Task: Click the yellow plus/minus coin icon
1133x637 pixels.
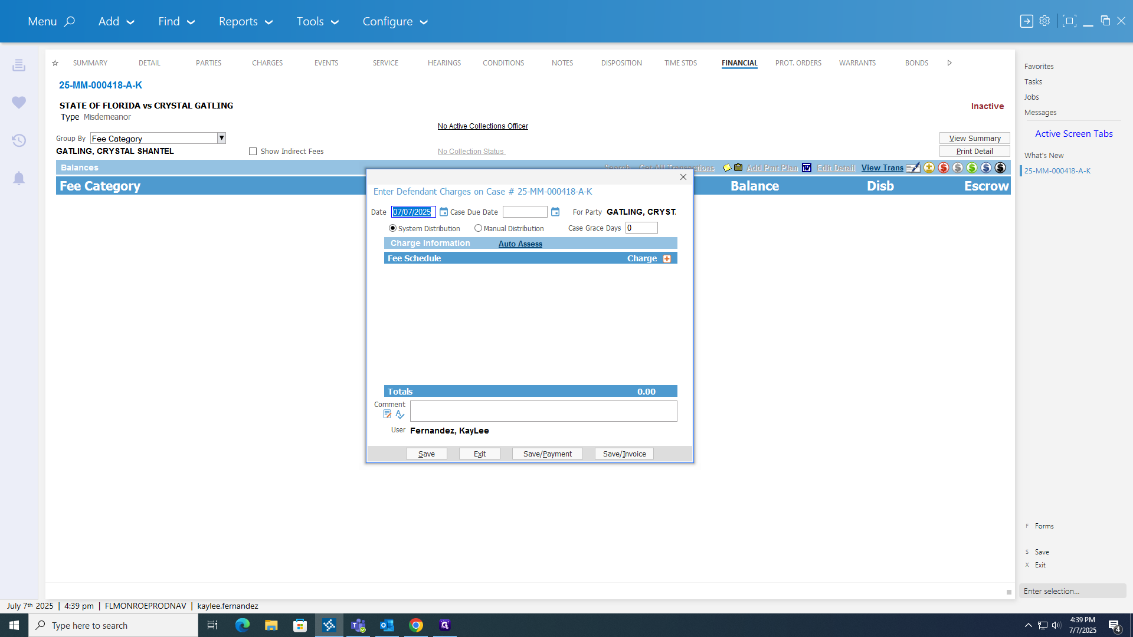Action: (x=929, y=168)
